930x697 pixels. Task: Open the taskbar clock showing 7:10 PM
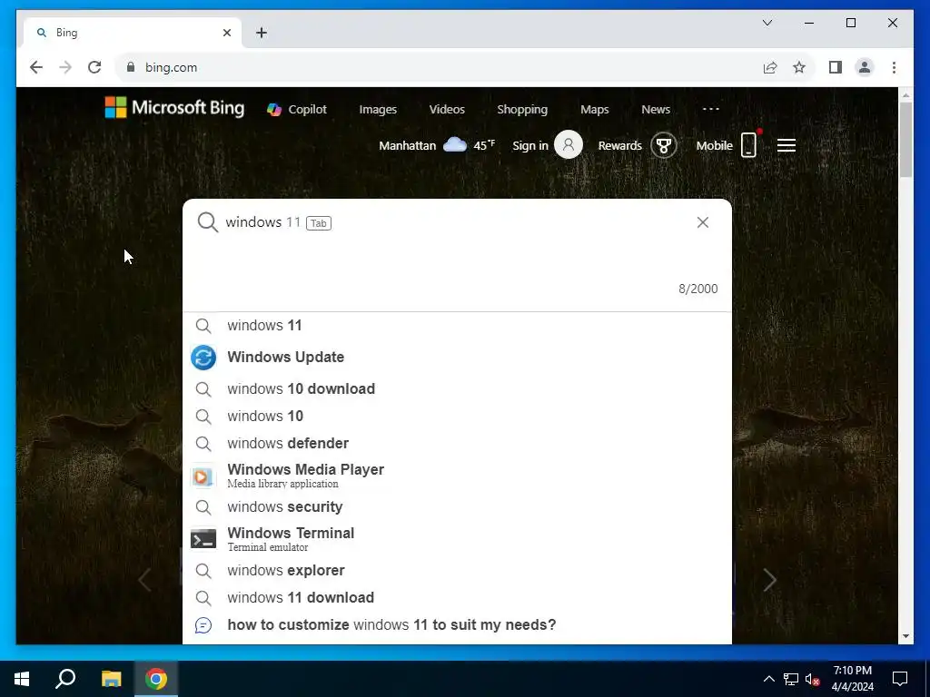[852, 679]
